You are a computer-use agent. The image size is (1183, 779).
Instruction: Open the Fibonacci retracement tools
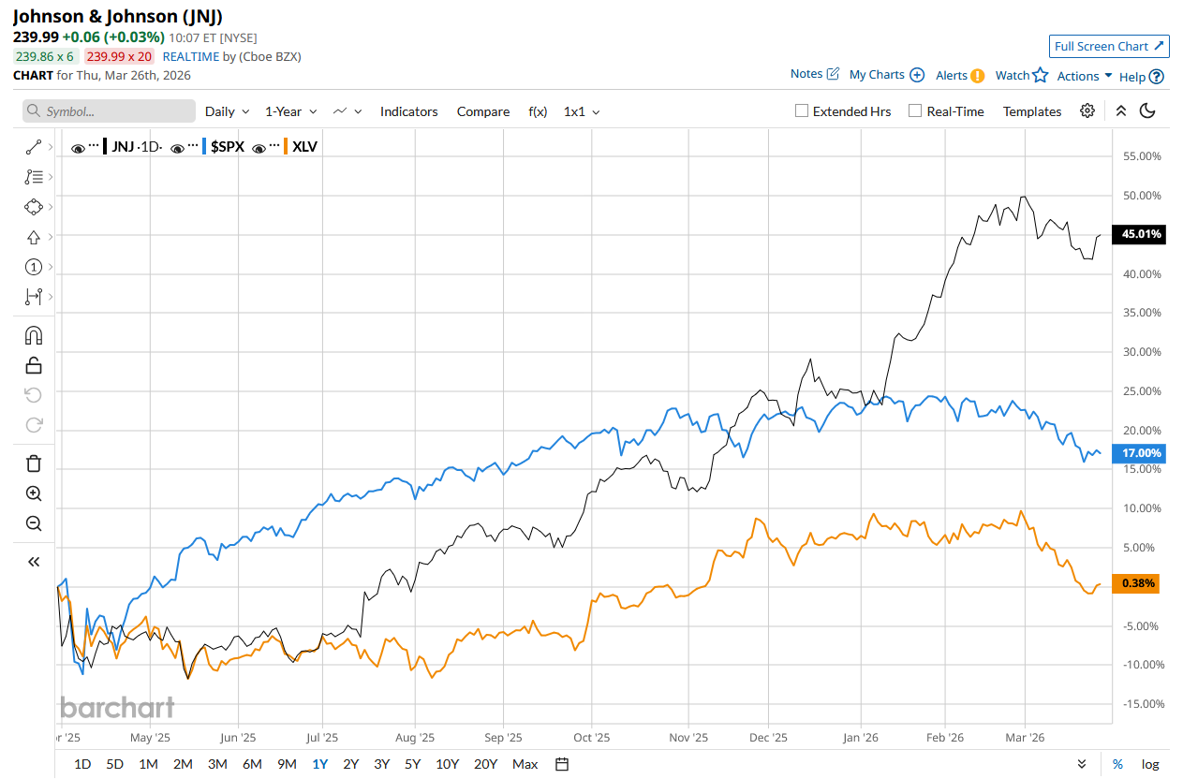tap(34, 177)
